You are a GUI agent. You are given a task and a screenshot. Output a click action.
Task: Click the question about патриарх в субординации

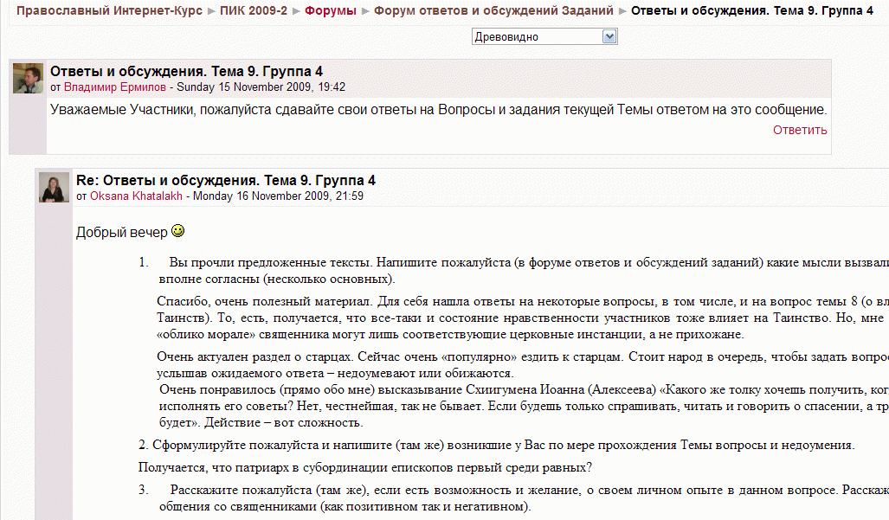click(364, 468)
